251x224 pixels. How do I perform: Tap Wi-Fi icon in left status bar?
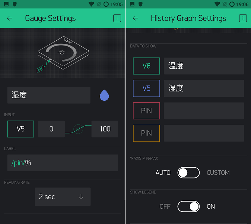(x=91, y=4)
